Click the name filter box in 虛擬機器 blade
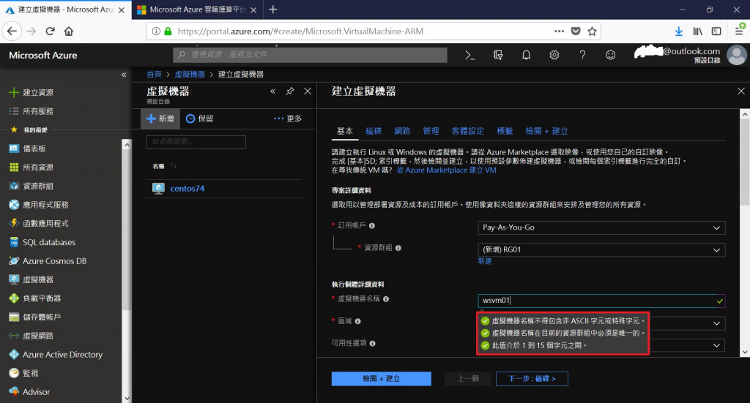 (196, 142)
